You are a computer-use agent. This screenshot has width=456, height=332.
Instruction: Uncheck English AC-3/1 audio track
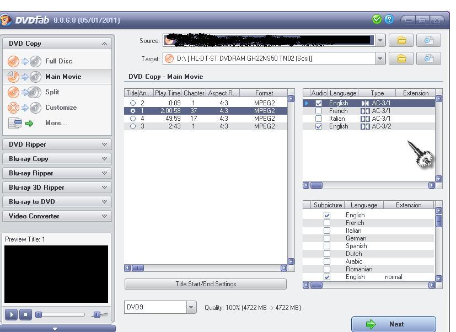point(319,103)
